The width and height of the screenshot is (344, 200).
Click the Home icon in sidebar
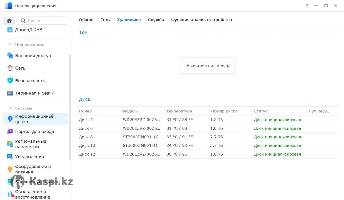pos(9,21)
